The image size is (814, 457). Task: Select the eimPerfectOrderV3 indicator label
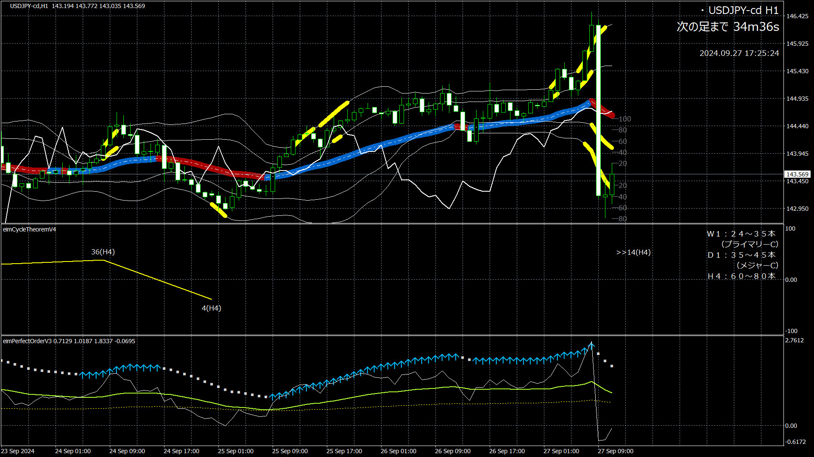click(x=27, y=341)
